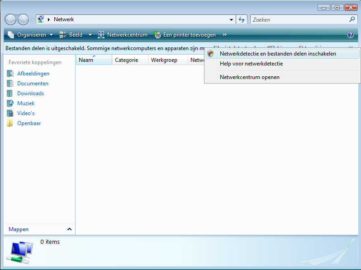This screenshot has width=361, height=270.
Task: Click the network computers icon in details pane
Action: (20, 252)
